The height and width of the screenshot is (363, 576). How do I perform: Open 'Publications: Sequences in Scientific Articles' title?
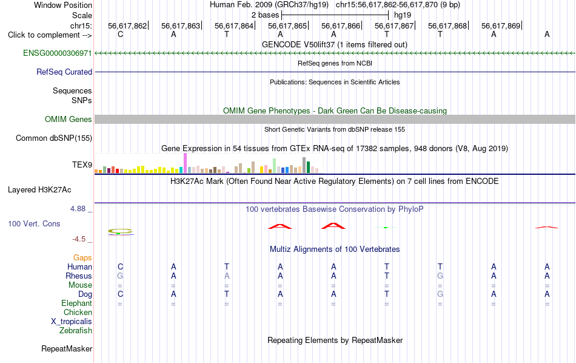point(335,82)
